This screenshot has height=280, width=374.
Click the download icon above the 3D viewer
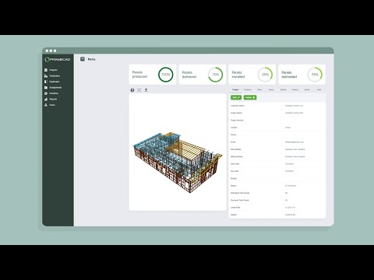point(146,90)
